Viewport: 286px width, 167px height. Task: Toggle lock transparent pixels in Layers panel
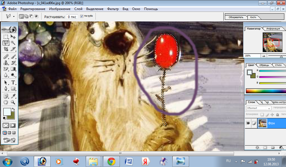(262, 114)
